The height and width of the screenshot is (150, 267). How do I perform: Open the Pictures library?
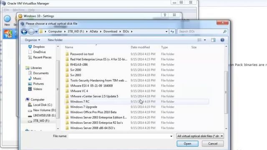(36, 84)
